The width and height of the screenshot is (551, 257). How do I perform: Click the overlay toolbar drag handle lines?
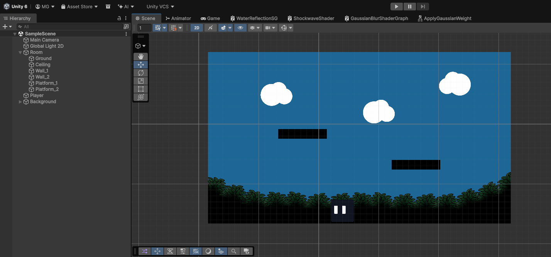point(141,37)
